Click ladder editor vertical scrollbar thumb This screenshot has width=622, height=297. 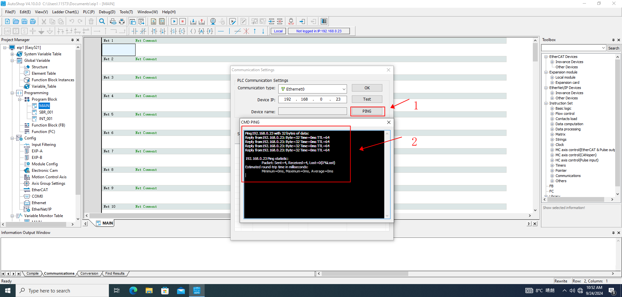(535, 52)
